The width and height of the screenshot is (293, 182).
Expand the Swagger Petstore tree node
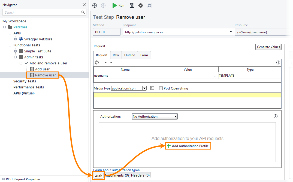[16, 39]
